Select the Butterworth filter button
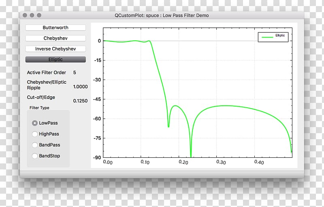This screenshot has height=207, width=324. [55, 27]
